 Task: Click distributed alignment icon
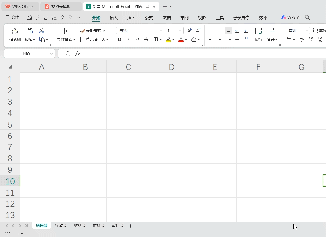click(246, 39)
